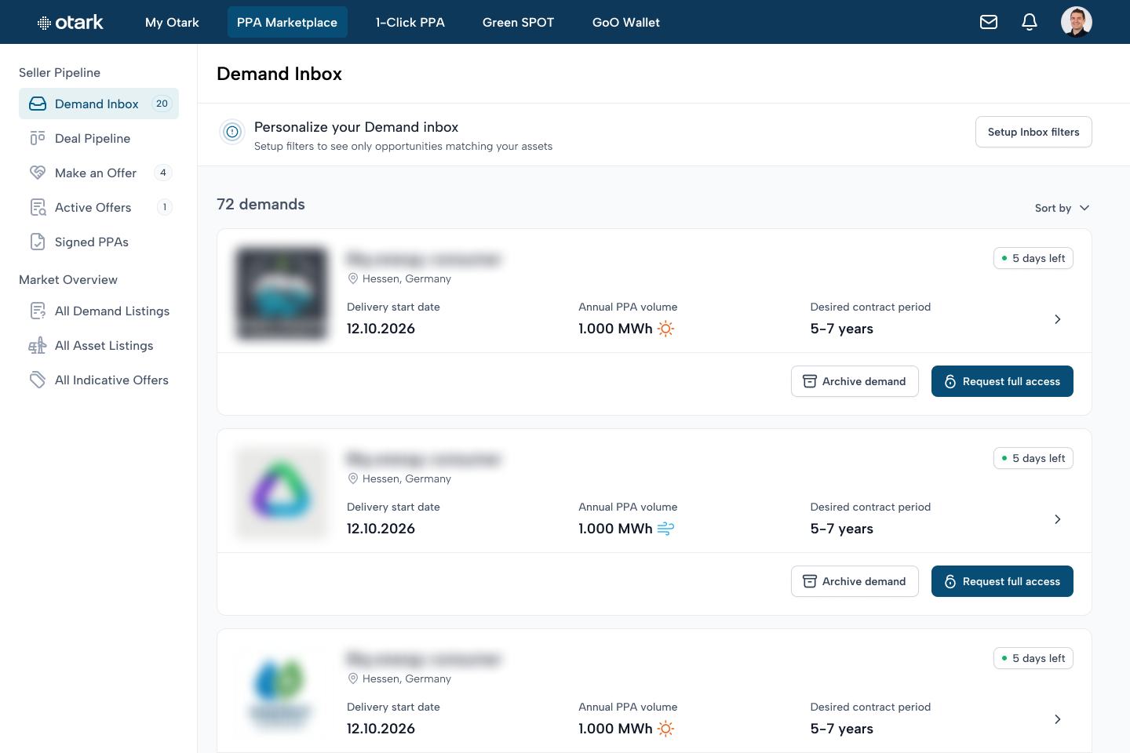1130x753 pixels.
Task: Click the '5-7 years' value in the third demand card
Action: [x=842, y=729]
